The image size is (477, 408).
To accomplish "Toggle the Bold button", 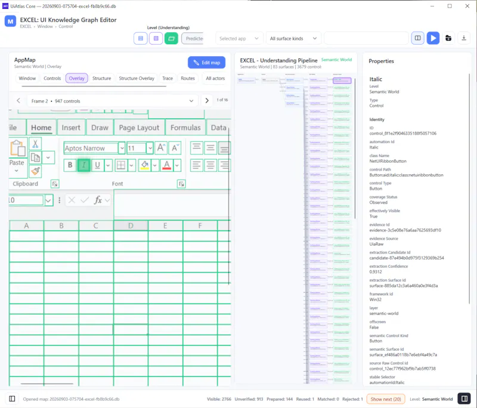I will pyautogui.click(x=70, y=165).
